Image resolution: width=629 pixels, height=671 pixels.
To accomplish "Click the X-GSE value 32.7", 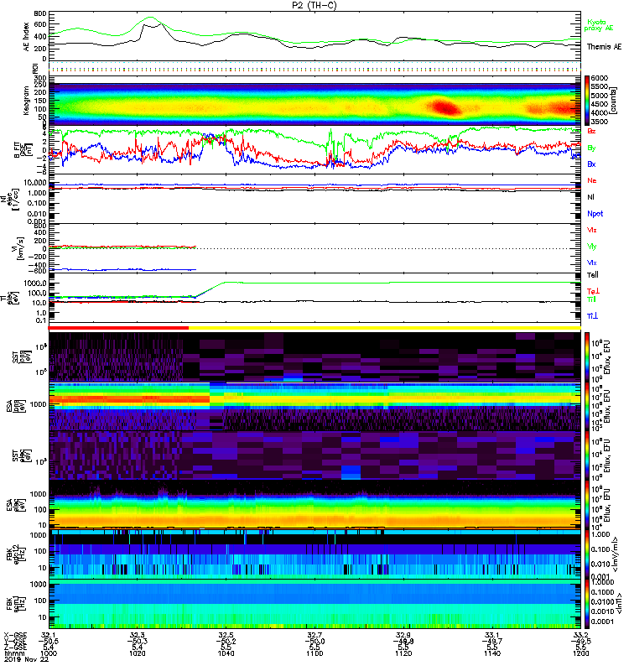I will 314,635.
